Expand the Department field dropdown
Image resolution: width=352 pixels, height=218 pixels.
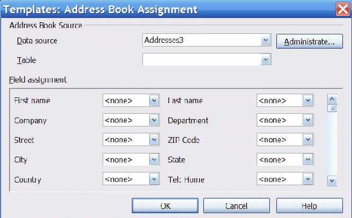coord(308,120)
